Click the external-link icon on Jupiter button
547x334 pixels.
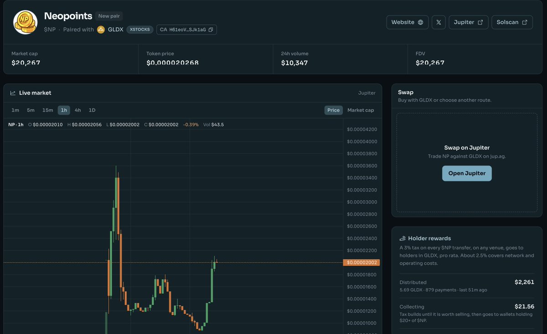(x=480, y=22)
